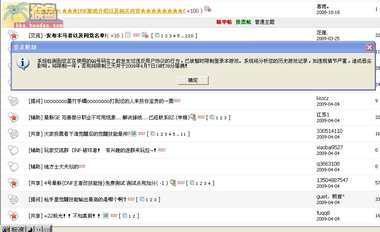
Task: Click the star icon beside the 最新GE thread
Action: pyautogui.click(x=14, y=117)
